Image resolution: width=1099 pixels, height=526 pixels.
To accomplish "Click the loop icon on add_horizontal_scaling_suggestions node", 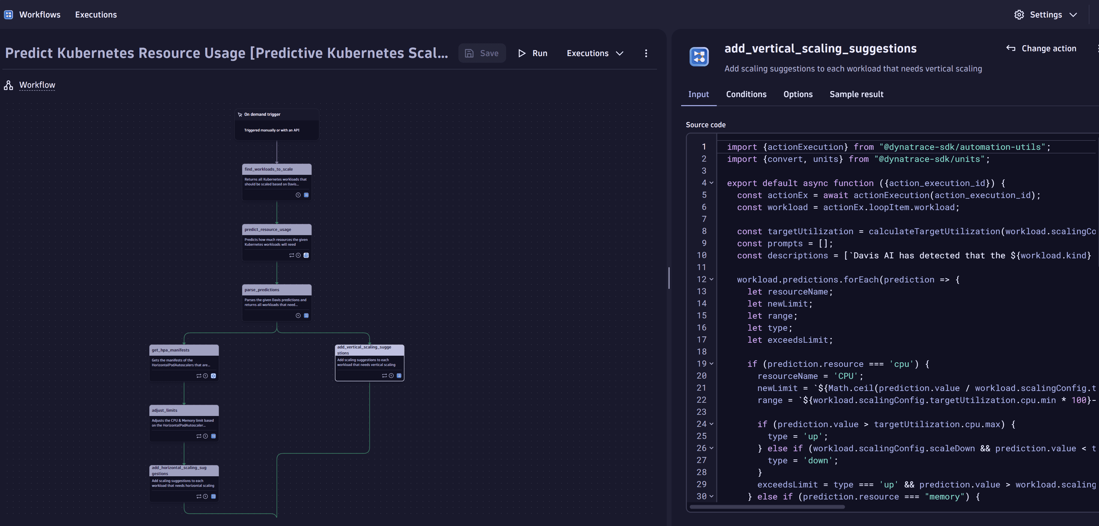I will pos(199,496).
